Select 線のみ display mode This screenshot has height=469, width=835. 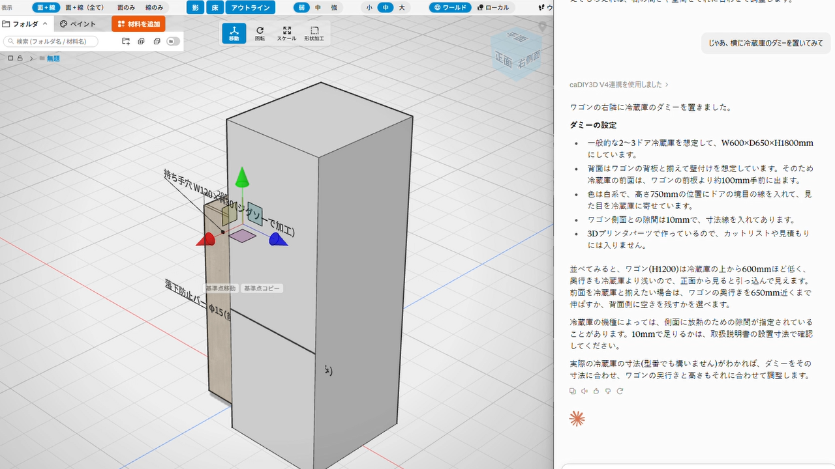(155, 7)
